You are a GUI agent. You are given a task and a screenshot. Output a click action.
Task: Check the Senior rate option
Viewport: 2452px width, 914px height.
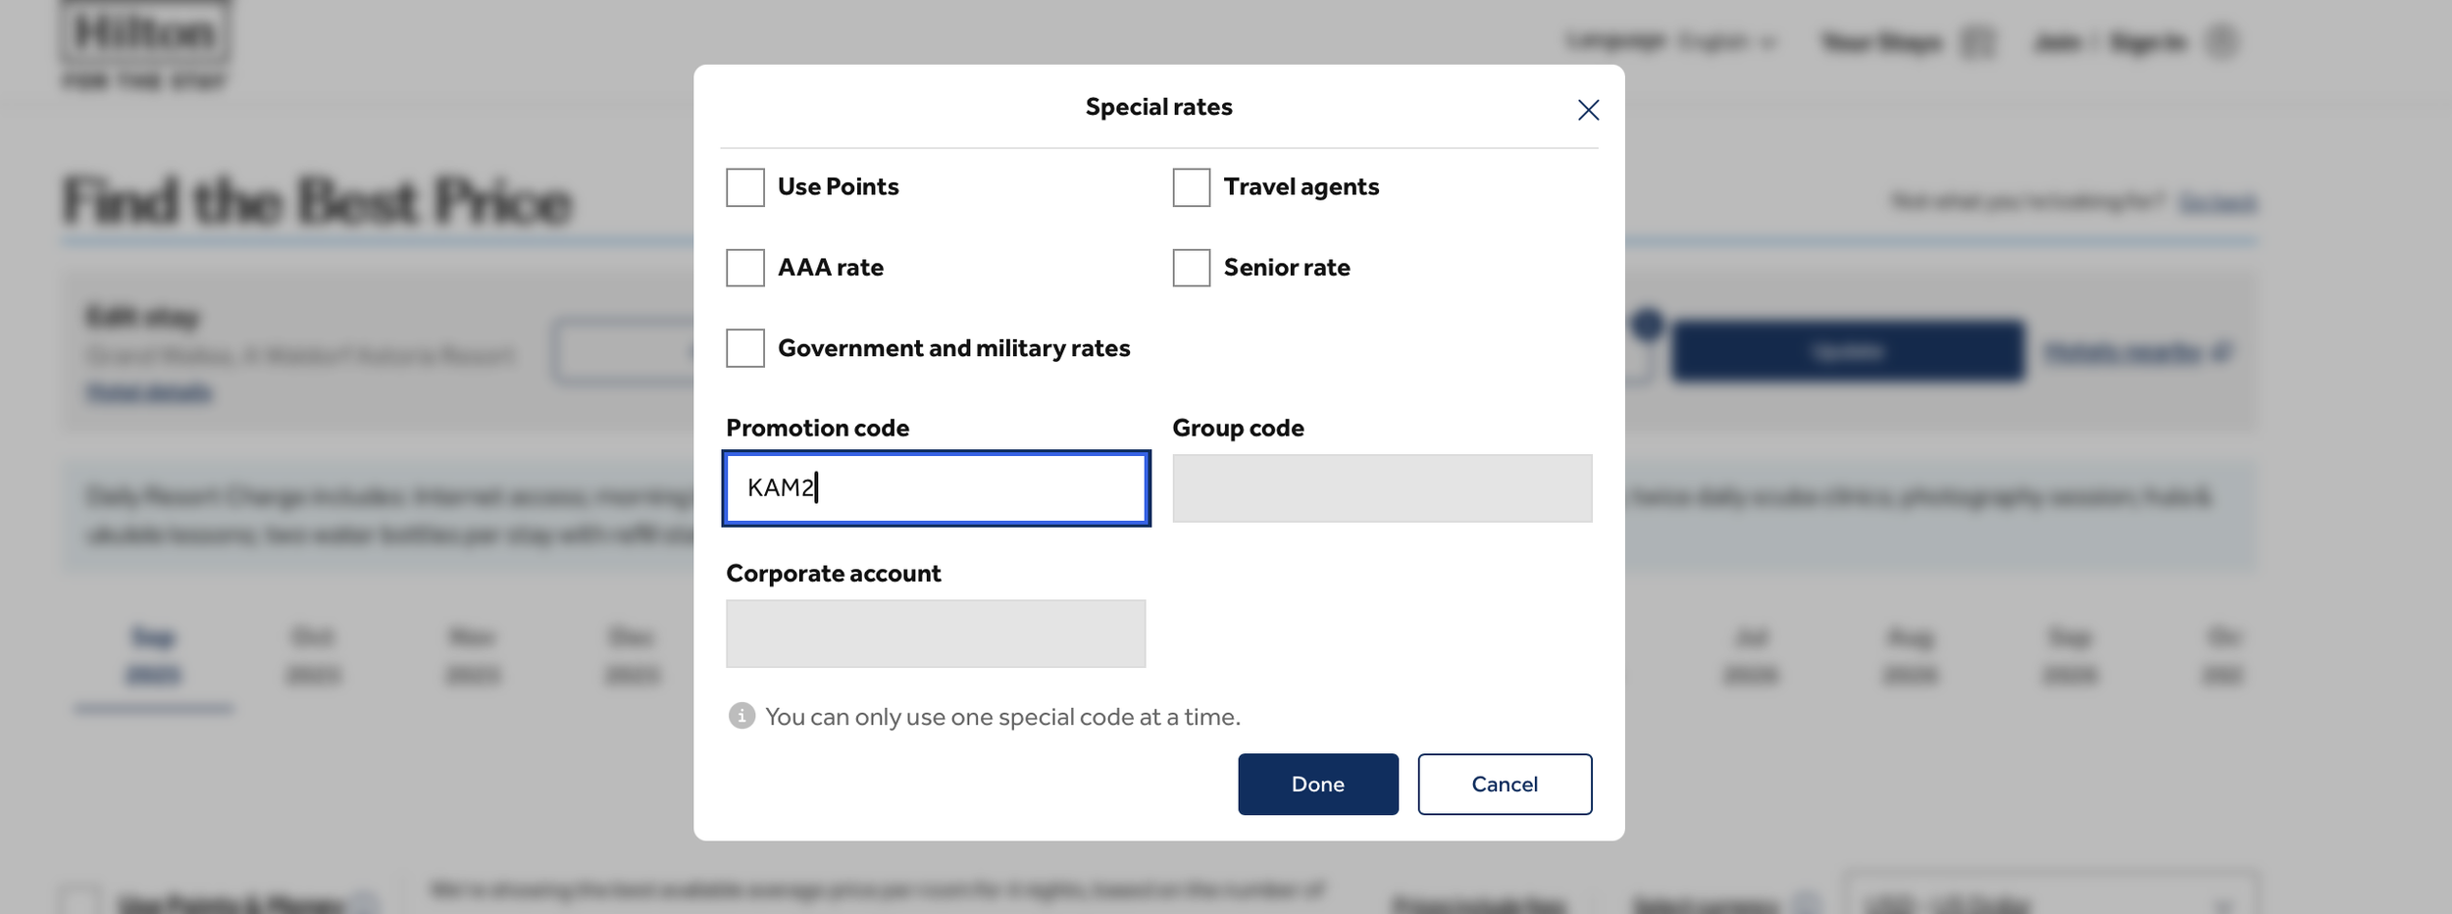(1191, 268)
